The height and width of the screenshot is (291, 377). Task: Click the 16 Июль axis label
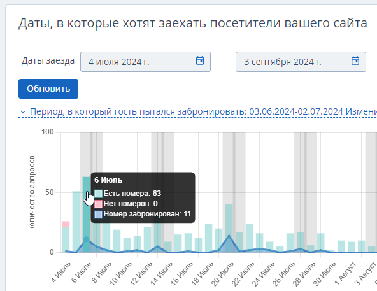pos(181,274)
